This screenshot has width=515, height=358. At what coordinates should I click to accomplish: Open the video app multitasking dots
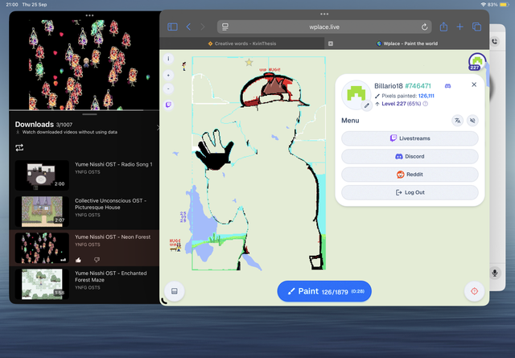coord(89,15)
